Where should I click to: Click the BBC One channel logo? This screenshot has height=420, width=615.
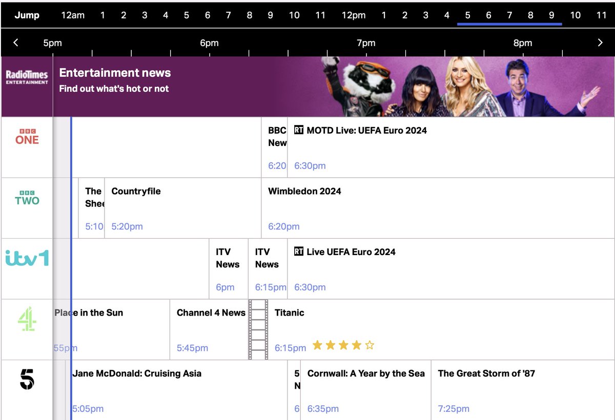(27, 136)
